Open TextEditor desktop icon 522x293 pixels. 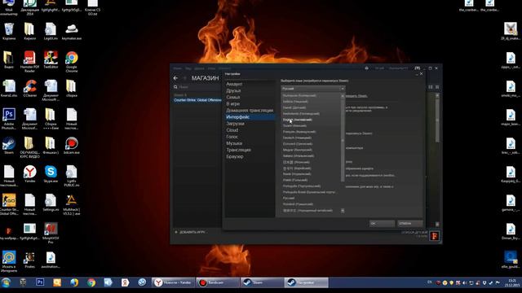[51, 59]
